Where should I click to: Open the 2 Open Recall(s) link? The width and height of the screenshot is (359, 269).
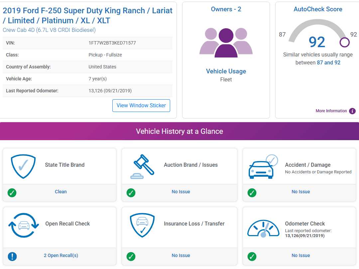[x=61, y=256]
